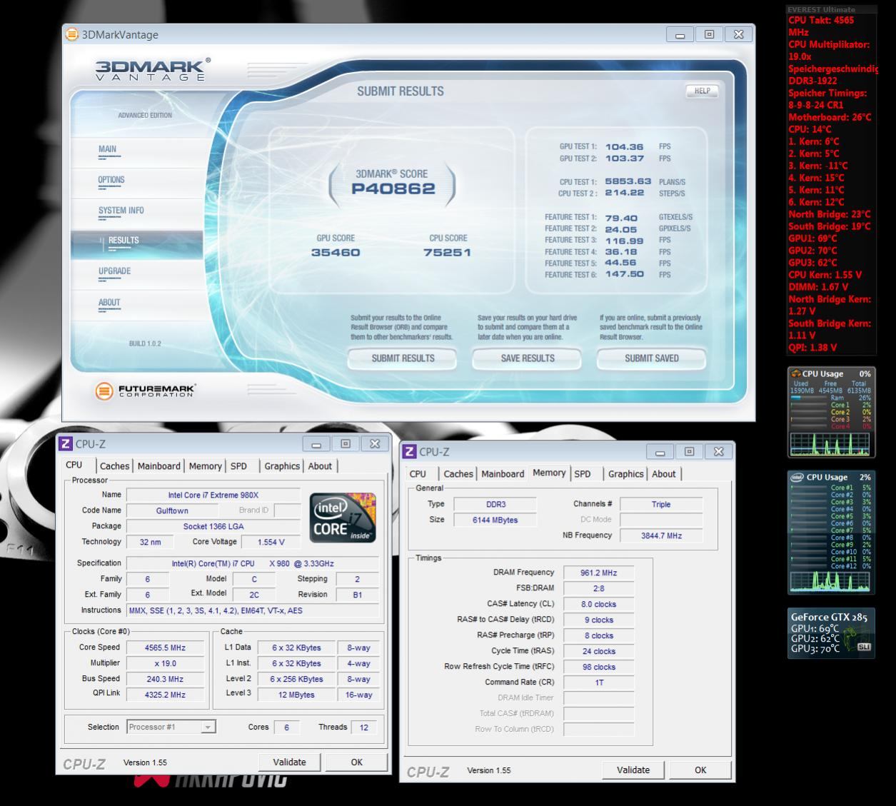Click the Intel Core i7 logo in CPU-Z
The height and width of the screenshot is (806, 896).
(343, 517)
